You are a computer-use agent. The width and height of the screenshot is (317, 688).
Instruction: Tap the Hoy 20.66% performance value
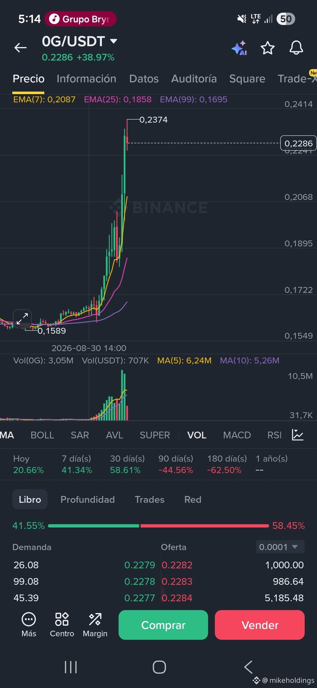click(28, 470)
